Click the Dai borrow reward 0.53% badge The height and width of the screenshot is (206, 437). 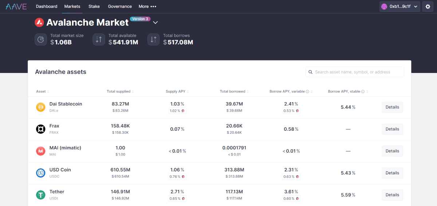[291, 111]
